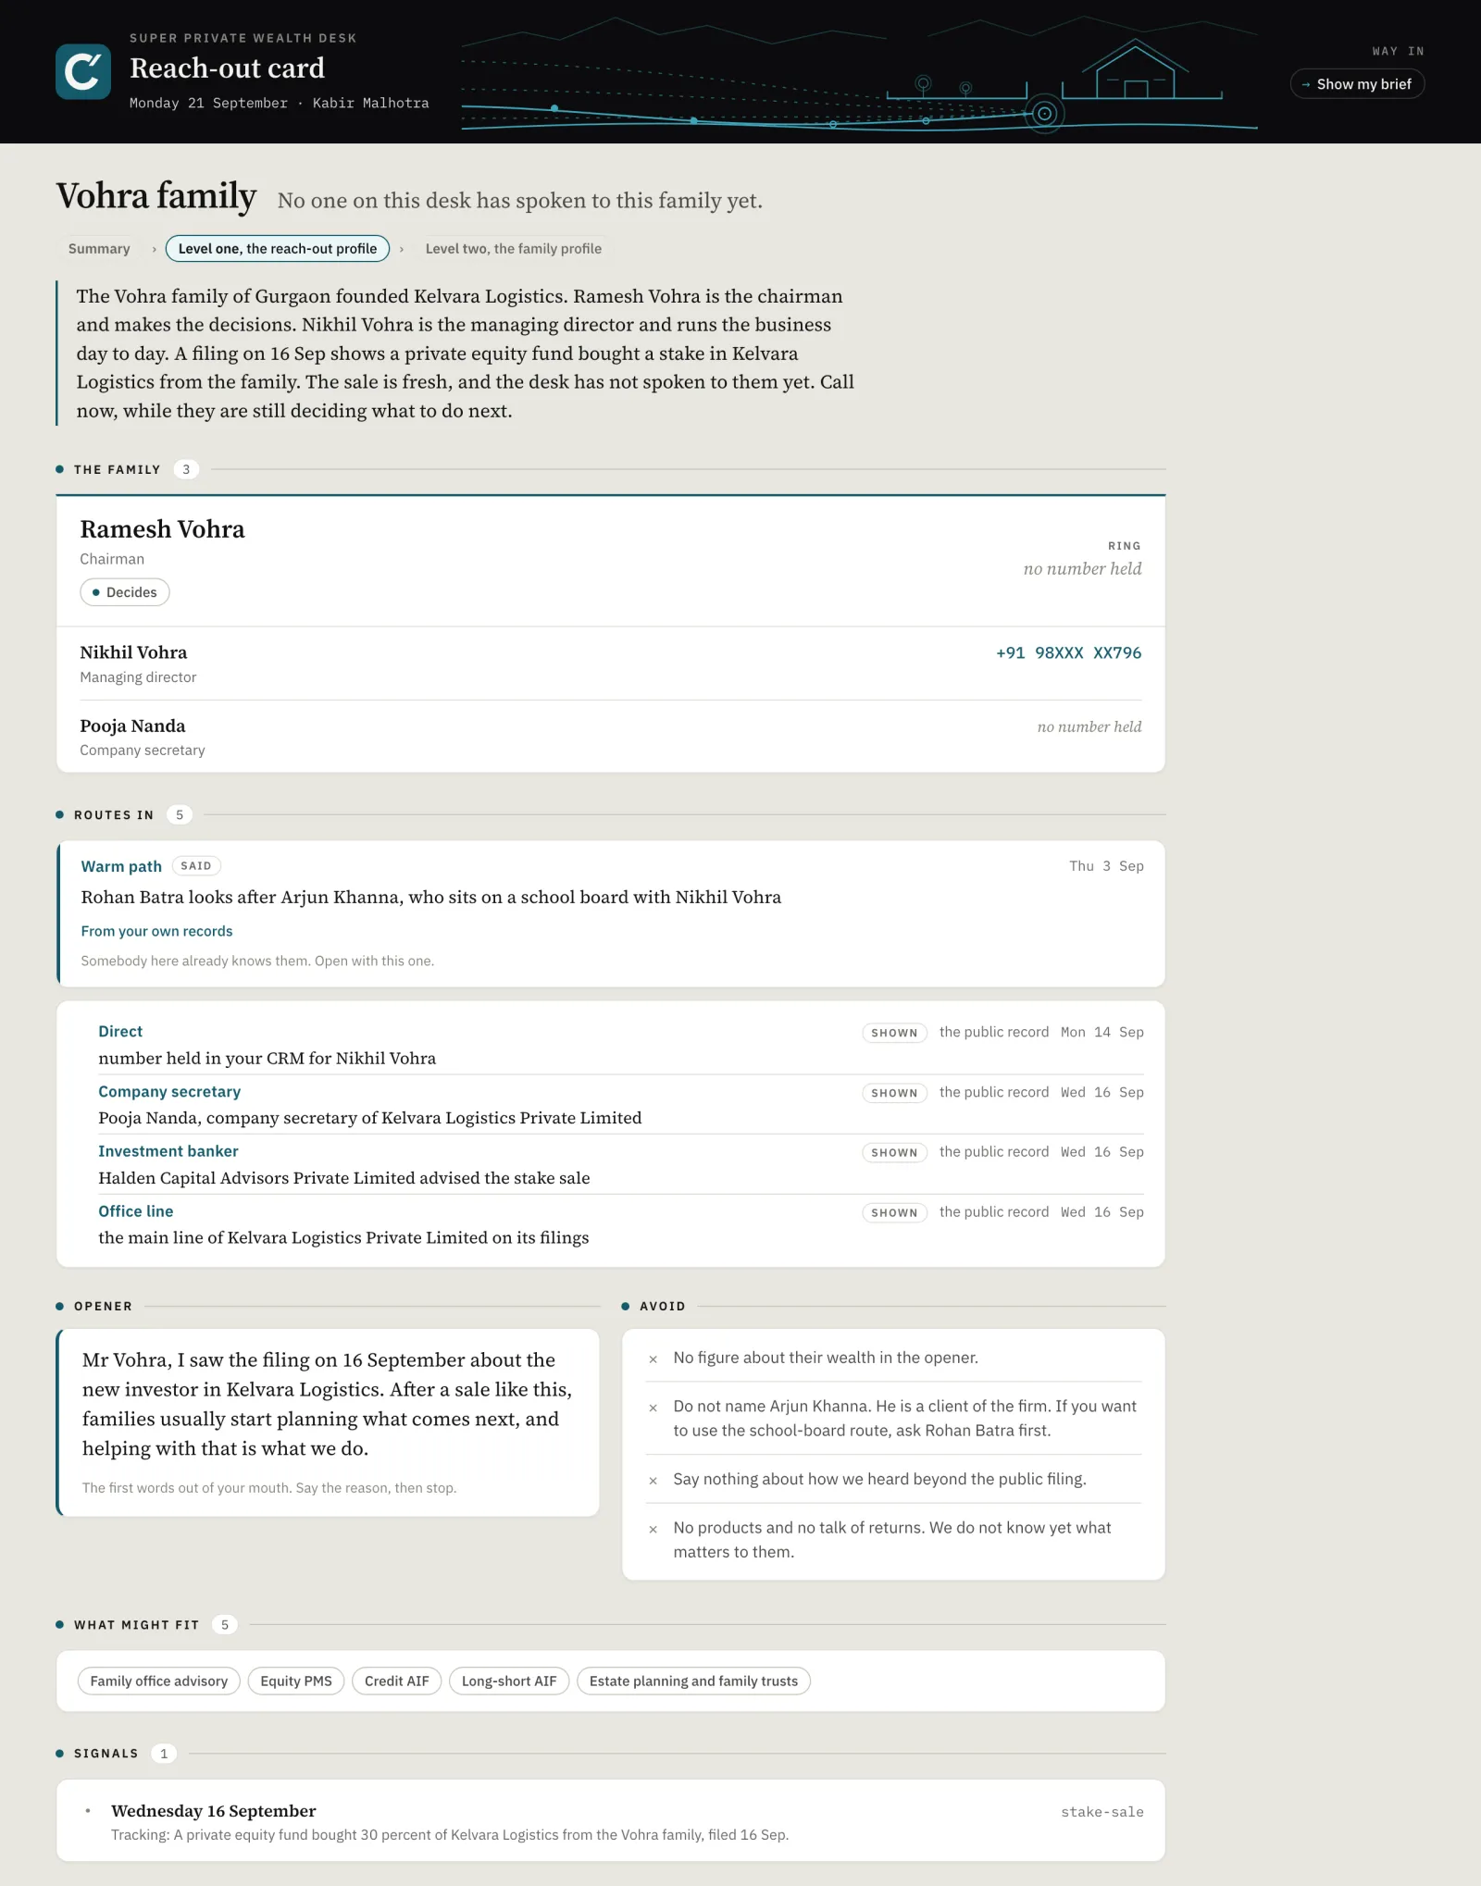Click the x icon beside no products rule
1481x1886 pixels.
(x=653, y=1530)
